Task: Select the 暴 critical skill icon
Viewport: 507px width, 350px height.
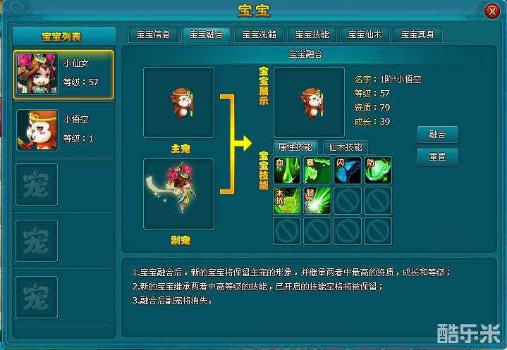Action: tap(317, 170)
